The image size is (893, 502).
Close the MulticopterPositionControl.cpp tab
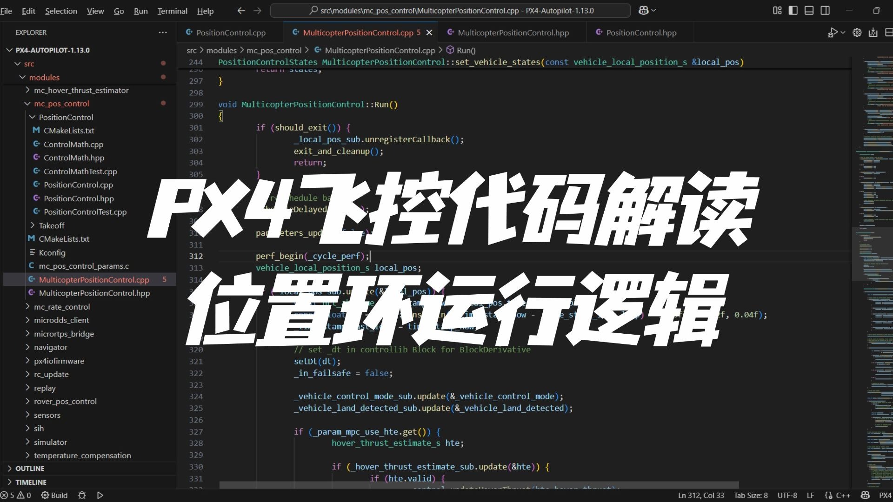coord(429,33)
